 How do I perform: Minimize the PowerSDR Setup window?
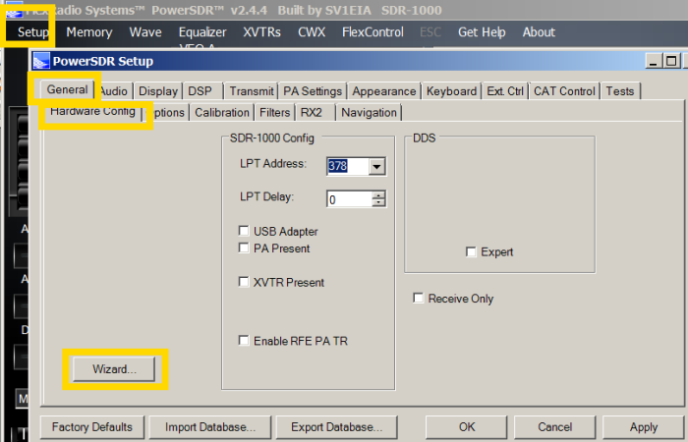(x=653, y=61)
